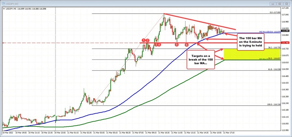Select the '100.0 - 116.218' Fibonacci level label
This screenshot has height=137, width=292.
point(274,105)
